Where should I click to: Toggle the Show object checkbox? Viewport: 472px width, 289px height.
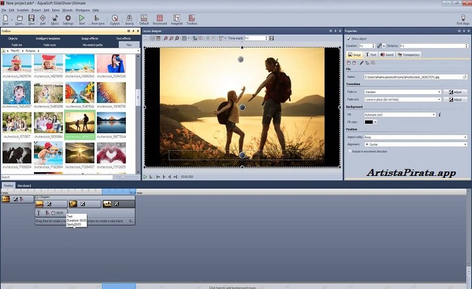click(349, 38)
